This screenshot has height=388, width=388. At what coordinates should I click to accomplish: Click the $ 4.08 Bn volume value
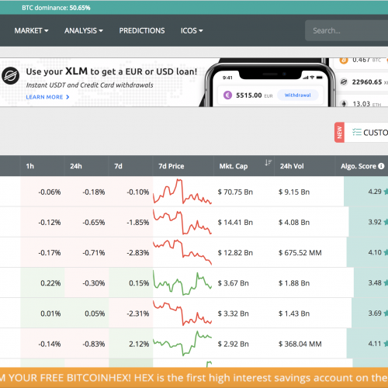tap(294, 223)
